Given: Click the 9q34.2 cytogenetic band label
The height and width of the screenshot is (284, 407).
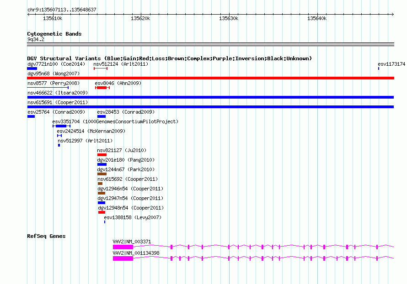Looking at the screenshot, I should (x=36, y=39).
